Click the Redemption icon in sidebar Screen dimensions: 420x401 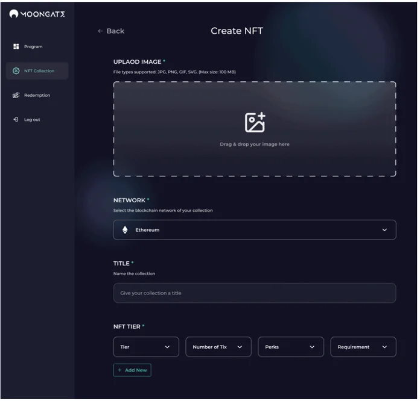coord(16,95)
